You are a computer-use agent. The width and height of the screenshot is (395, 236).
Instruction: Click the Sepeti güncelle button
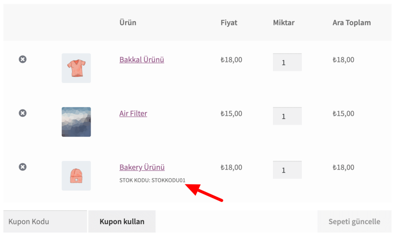click(353, 221)
